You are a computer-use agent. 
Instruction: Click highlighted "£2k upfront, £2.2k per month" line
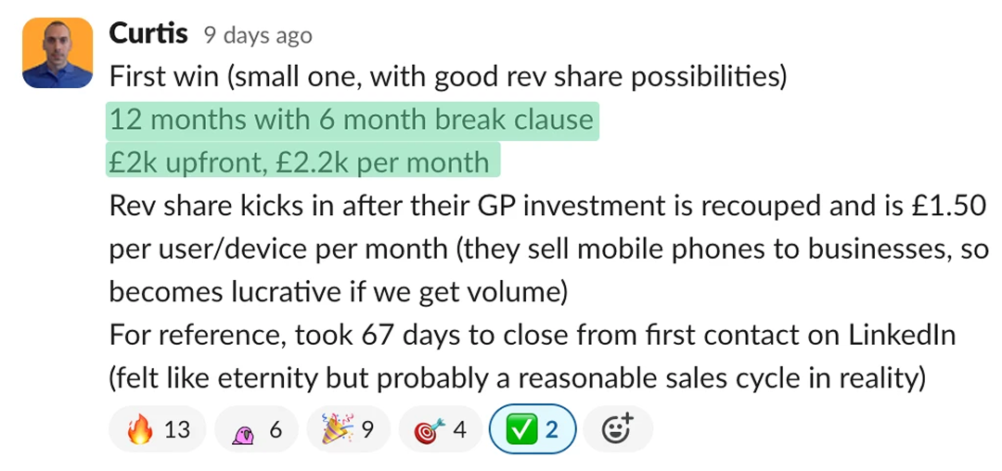[x=299, y=162]
